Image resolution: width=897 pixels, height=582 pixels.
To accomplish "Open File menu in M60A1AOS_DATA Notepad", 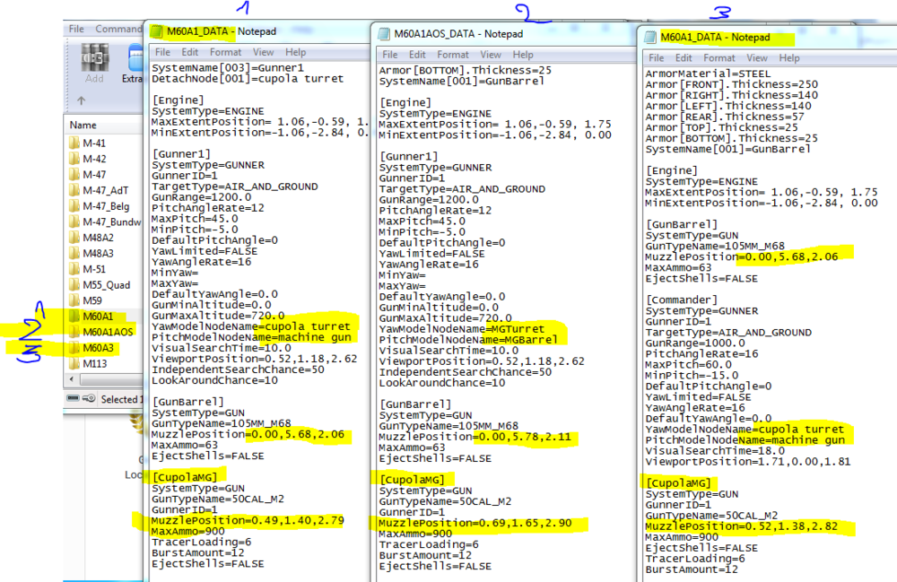I will (390, 55).
